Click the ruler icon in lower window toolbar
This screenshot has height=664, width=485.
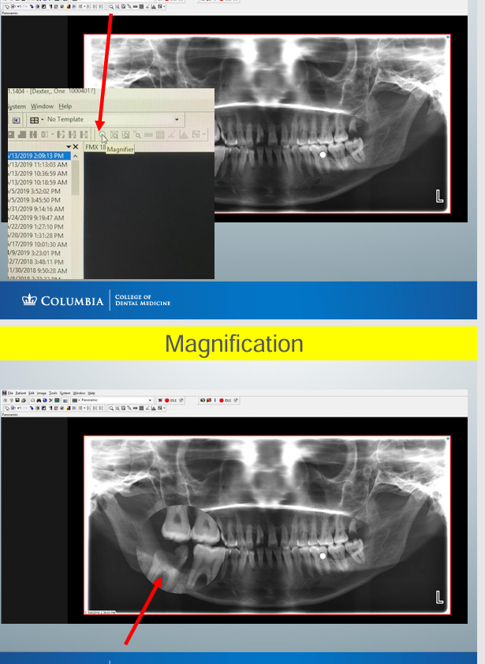(x=135, y=408)
